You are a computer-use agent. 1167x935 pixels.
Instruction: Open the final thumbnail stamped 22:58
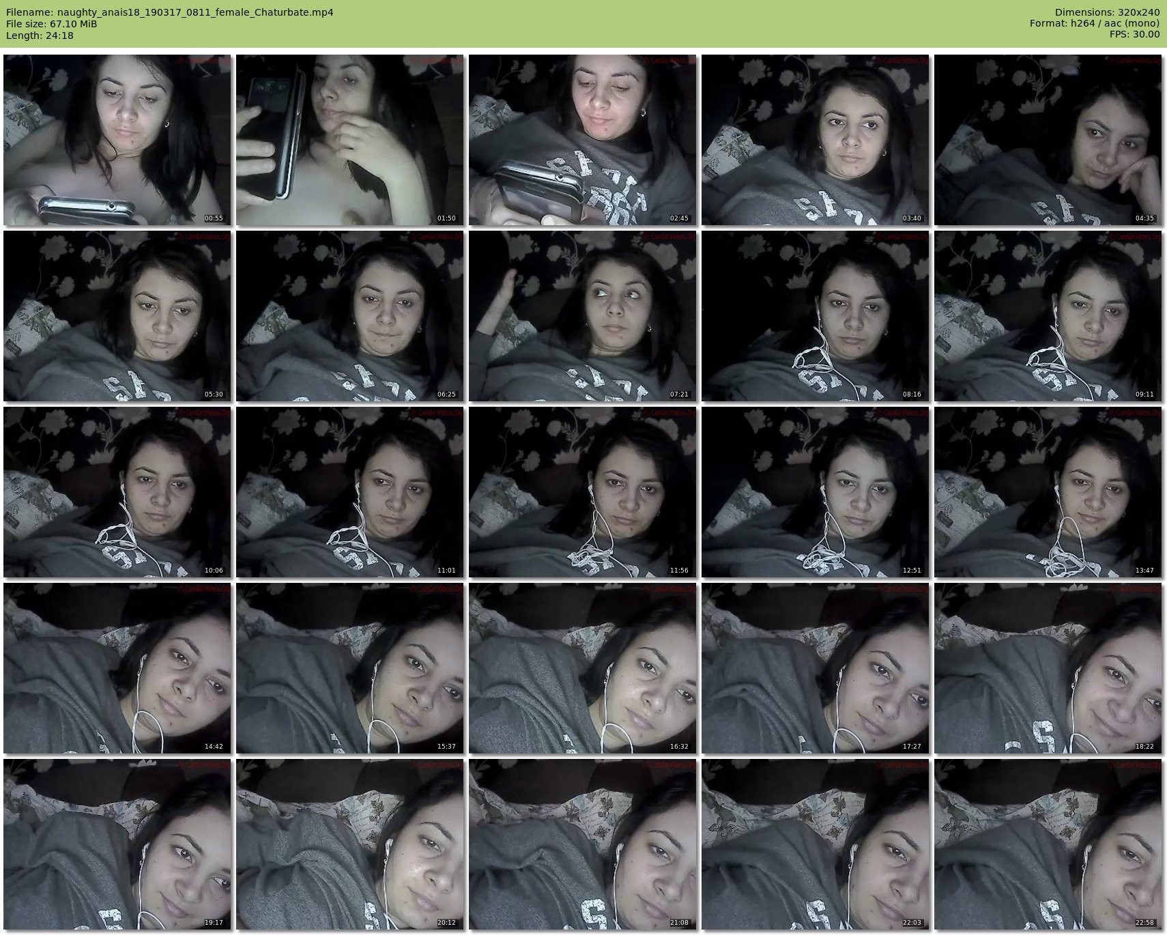(x=1048, y=844)
